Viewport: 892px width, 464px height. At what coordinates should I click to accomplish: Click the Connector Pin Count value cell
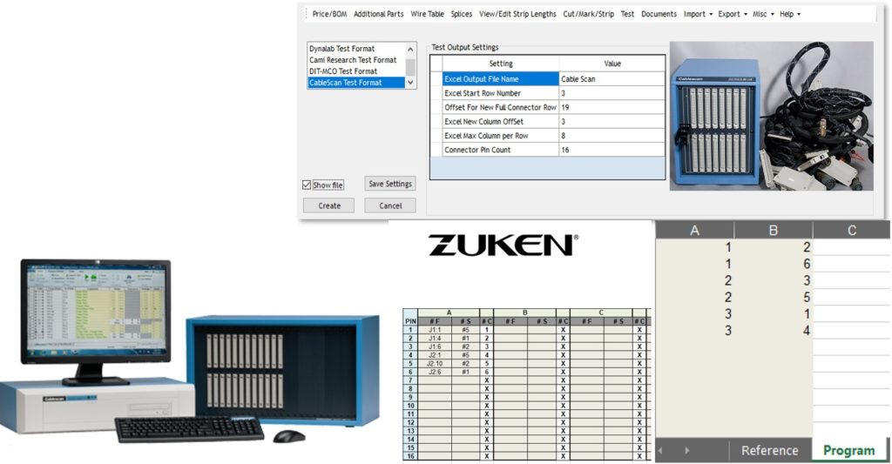[612, 150]
